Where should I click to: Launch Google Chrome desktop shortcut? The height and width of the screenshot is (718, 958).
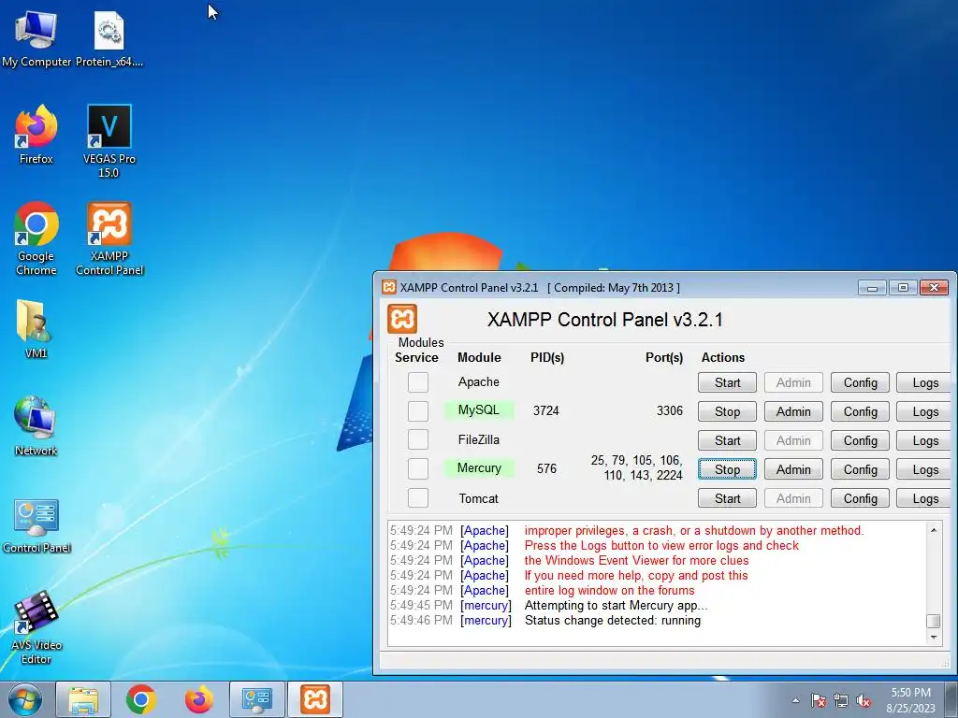36,238
